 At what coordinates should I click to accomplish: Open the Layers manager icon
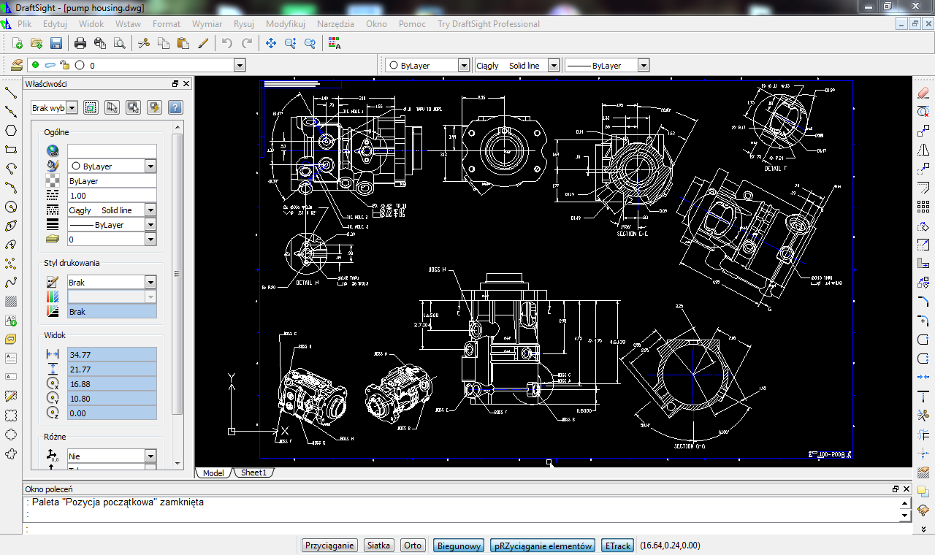(16, 65)
